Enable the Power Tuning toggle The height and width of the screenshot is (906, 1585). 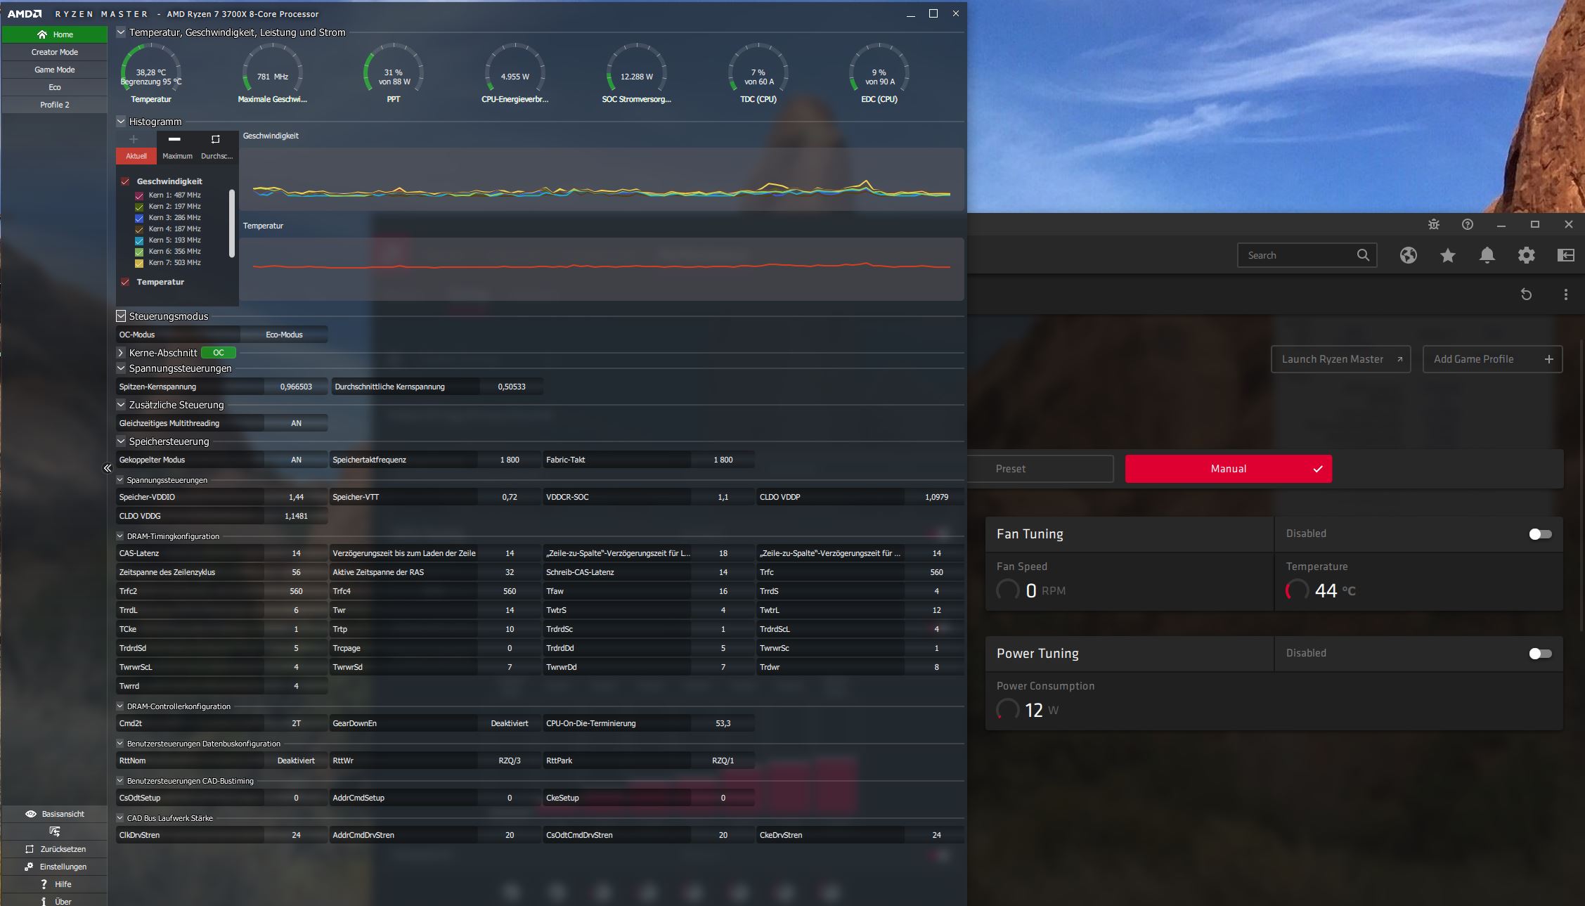point(1539,654)
